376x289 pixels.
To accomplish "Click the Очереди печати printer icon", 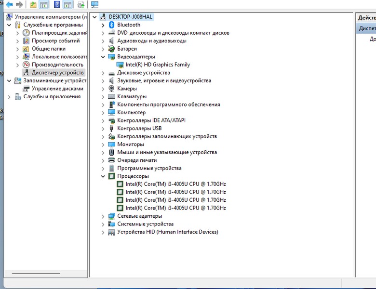I will (112, 160).
